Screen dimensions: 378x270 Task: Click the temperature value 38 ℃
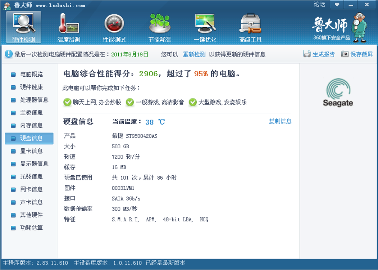(x=155, y=122)
